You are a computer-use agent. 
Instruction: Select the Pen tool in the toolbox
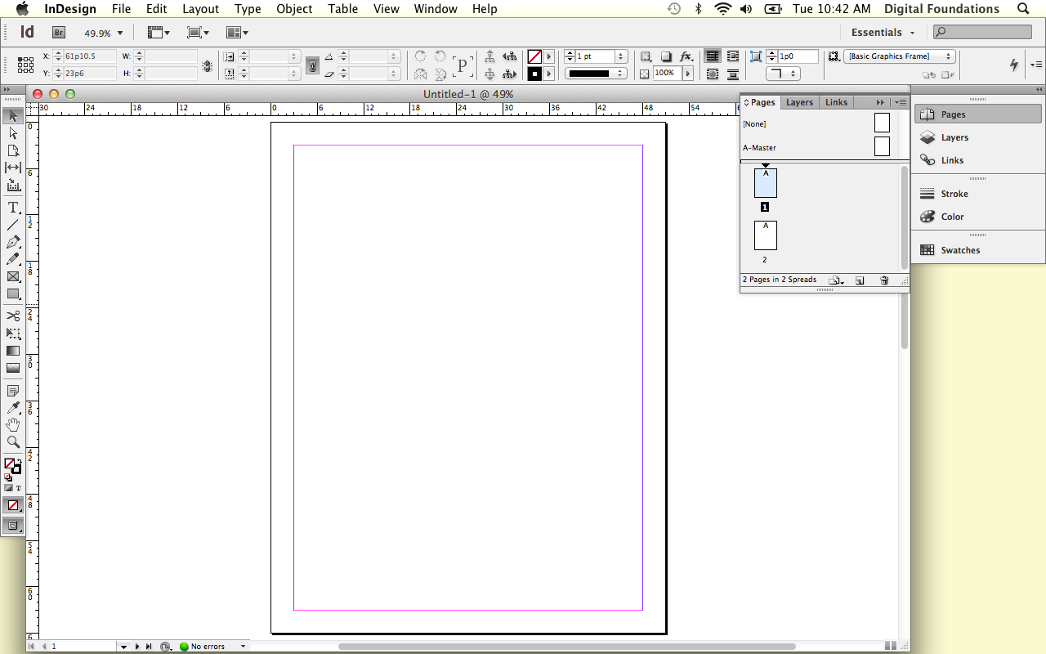pos(13,242)
